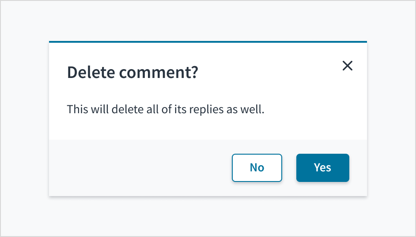The image size is (416, 237).
Task: Click the replies warning message text
Action: [165, 109]
